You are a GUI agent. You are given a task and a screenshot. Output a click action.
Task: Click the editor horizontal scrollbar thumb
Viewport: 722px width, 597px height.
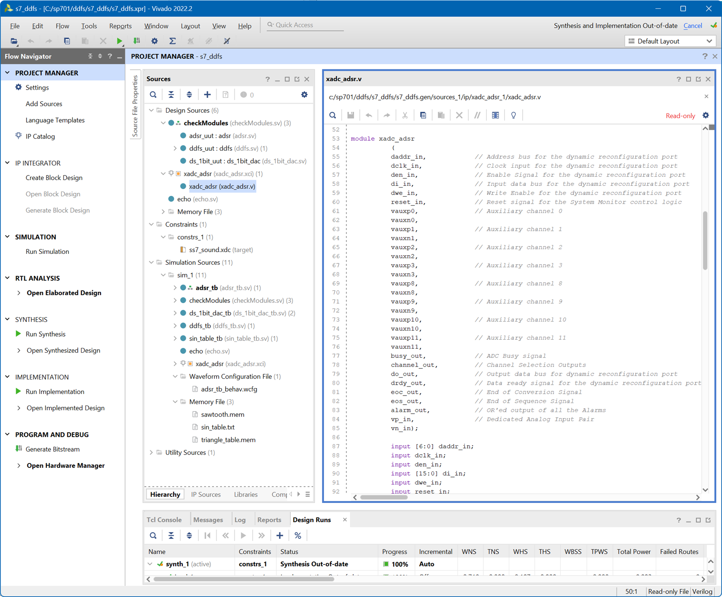pos(384,497)
